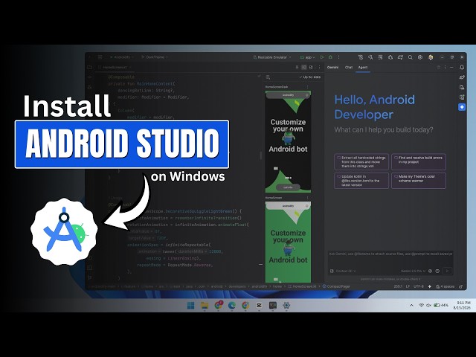The height and width of the screenshot is (357, 476).
Task: Open Microsoft Edge from the taskbar
Action: coord(232,305)
